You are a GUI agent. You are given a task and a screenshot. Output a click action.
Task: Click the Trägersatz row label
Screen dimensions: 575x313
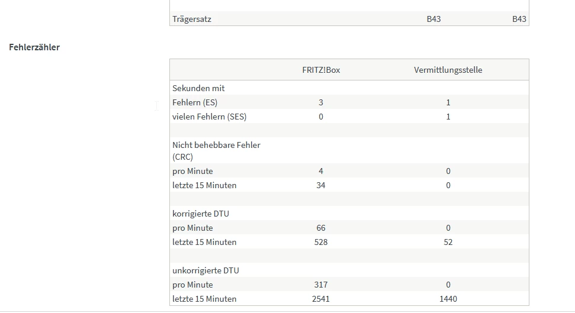tap(192, 19)
